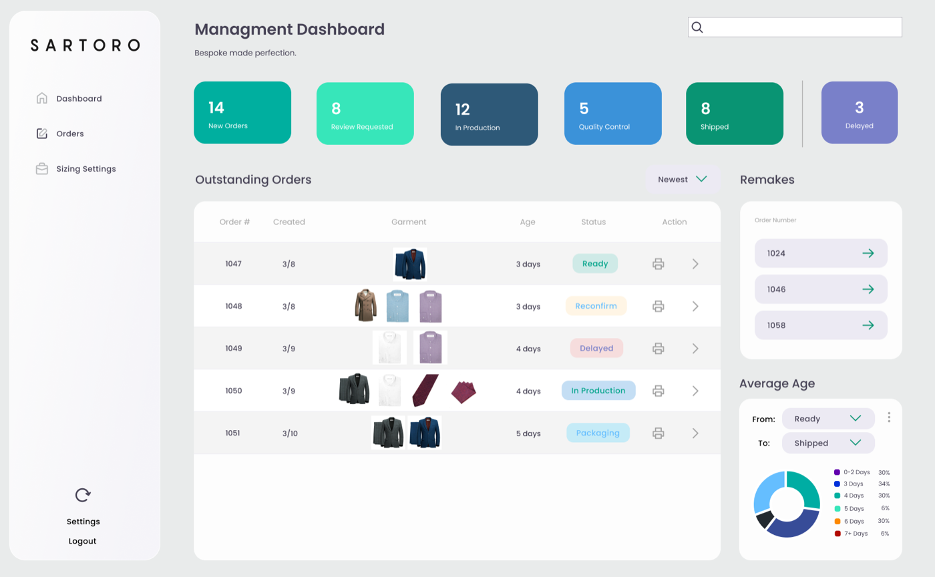Click the Packaging status badge

598,433
